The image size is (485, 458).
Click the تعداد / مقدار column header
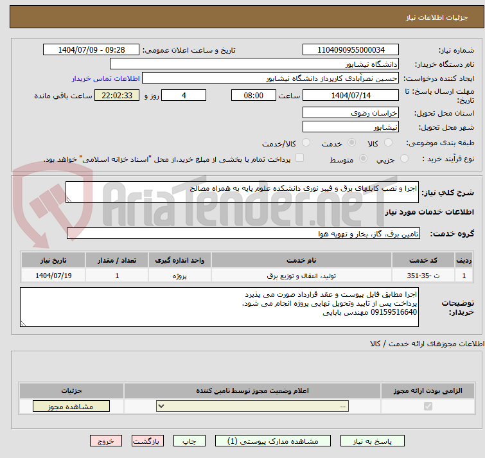coord(117,260)
